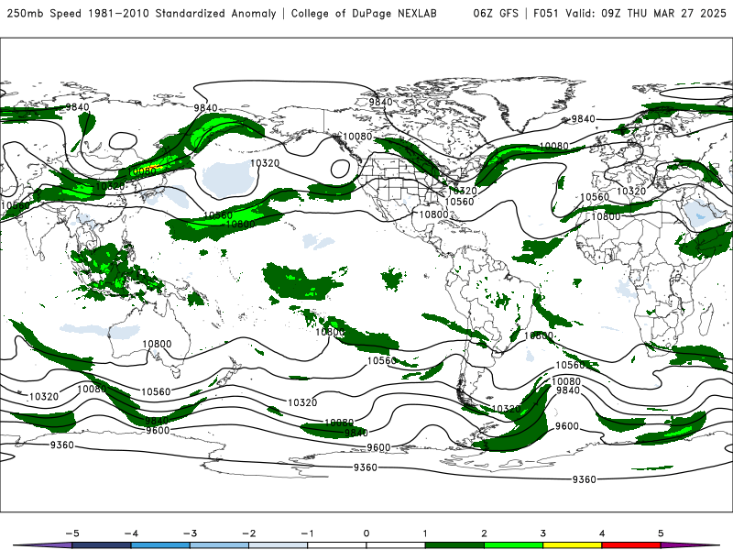Screen dimensions: 733x550
Task: Select the bright green swatch between 2 and 3
Action: (513, 545)
